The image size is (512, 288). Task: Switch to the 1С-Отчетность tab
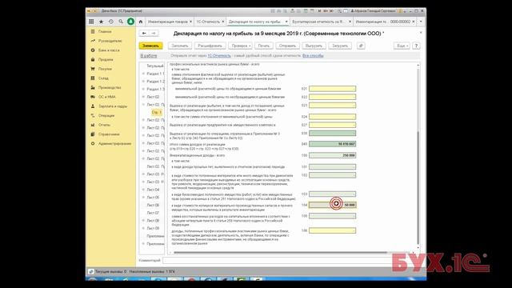click(208, 22)
